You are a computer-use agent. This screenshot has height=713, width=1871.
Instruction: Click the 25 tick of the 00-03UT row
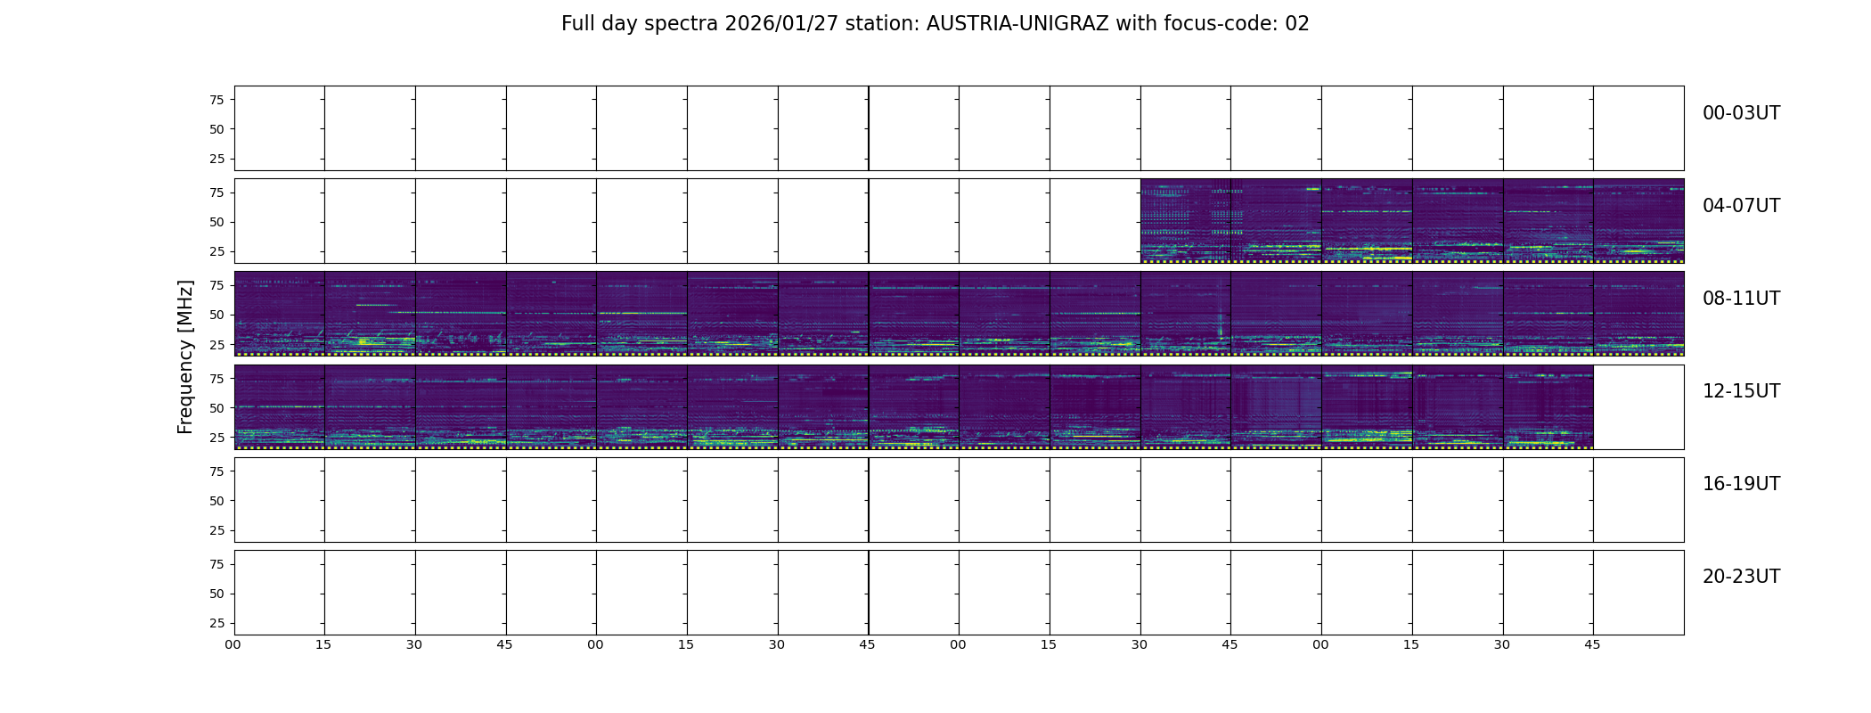[x=217, y=159]
